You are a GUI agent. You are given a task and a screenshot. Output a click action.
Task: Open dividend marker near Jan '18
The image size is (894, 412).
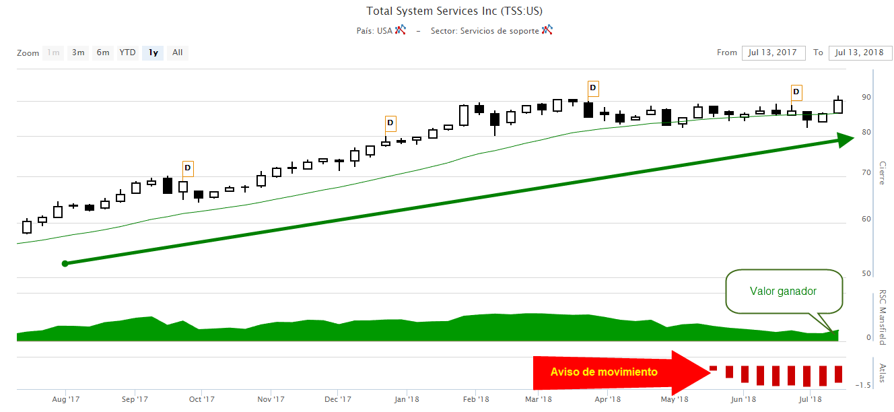(390, 124)
